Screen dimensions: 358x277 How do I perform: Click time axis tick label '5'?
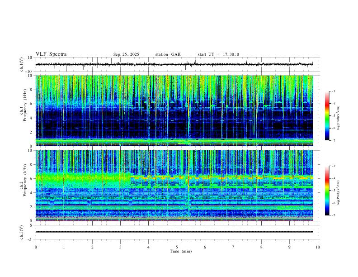click(x=177, y=247)
